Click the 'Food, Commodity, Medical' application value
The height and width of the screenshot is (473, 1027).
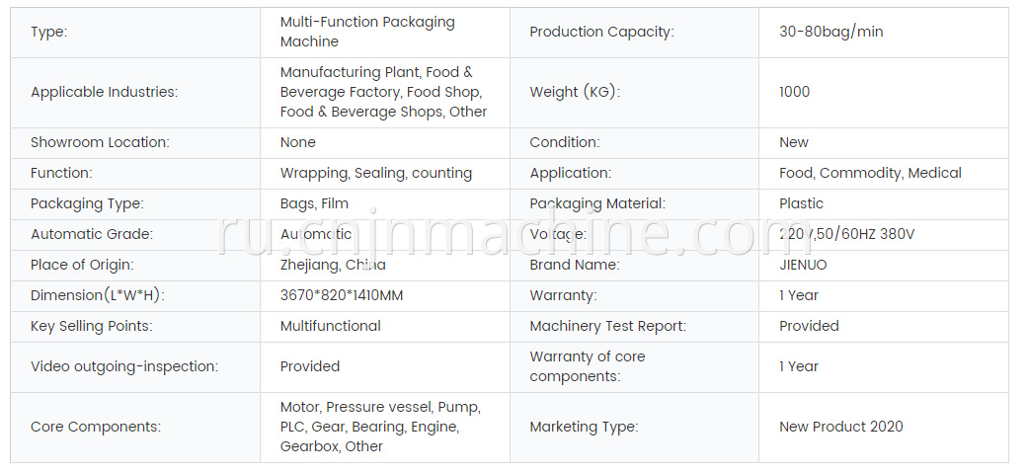pos(870,173)
